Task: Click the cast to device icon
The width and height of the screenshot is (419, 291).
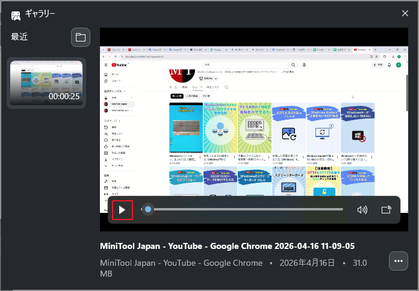Action: pyautogui.click(x=386, y=210)
